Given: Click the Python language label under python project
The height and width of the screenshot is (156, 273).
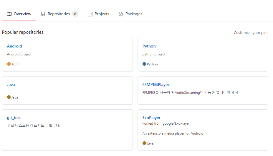Looking at the screenshot, I should pos(152,64).
